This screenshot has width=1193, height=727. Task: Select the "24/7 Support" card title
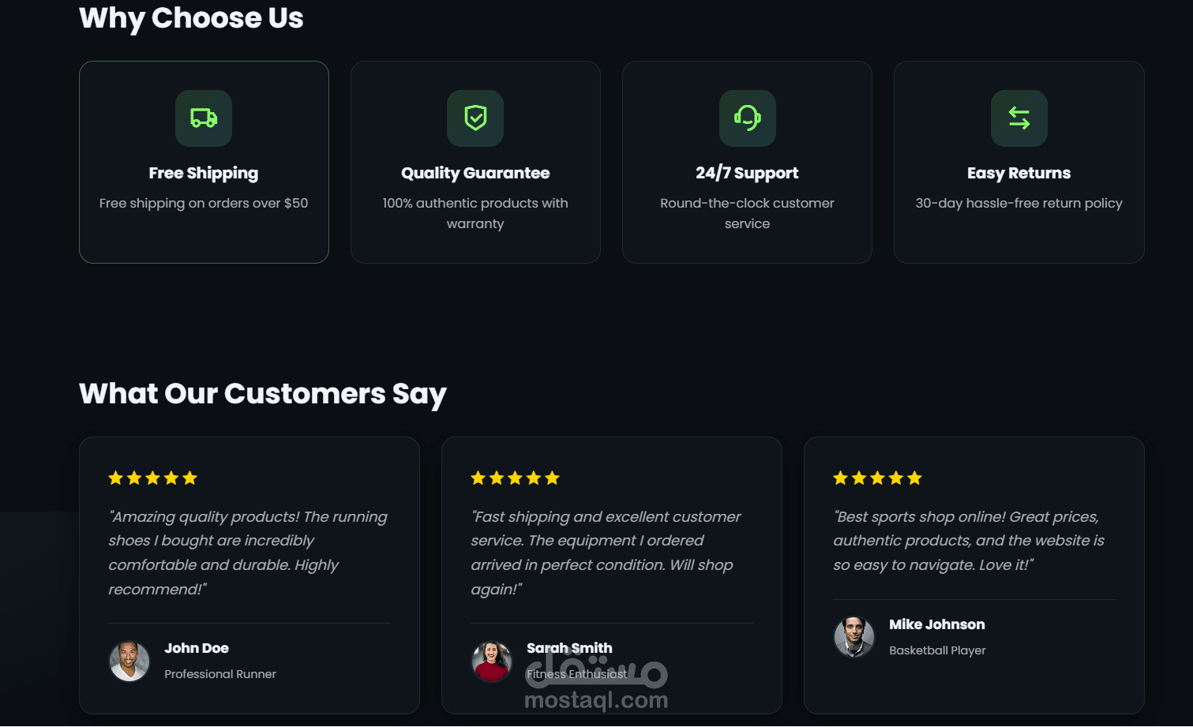coord(747,173)
